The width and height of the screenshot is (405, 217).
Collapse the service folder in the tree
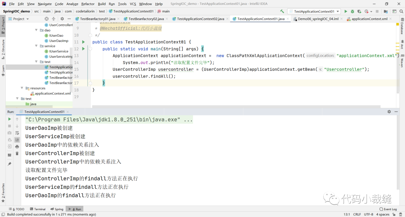click(x=36, y=46)
